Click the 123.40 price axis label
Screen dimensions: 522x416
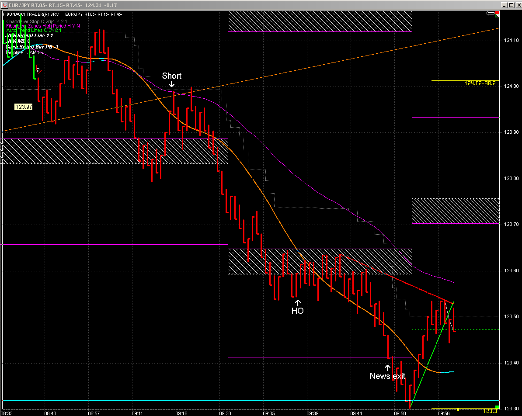pos(511,363)
